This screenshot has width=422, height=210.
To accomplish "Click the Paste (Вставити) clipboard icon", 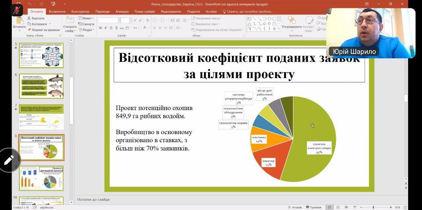I will click(19, 21).
